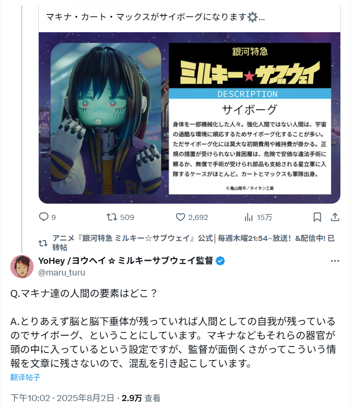352x409 pixels.
Task: Like the quoted post via heart icon
Action: 180,217
